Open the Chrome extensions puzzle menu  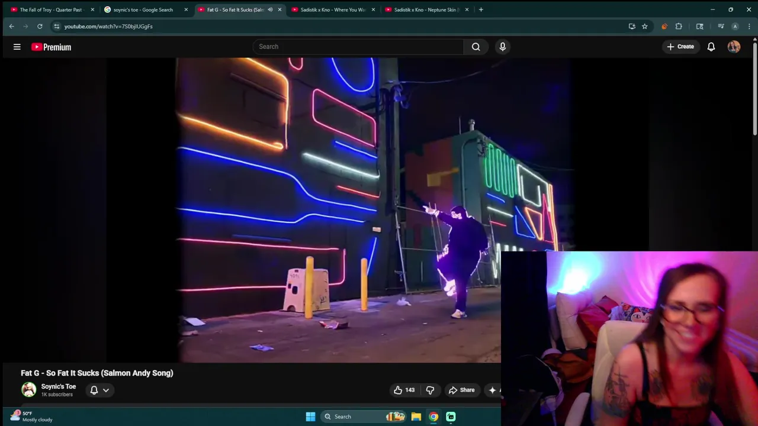coord(679,26)
